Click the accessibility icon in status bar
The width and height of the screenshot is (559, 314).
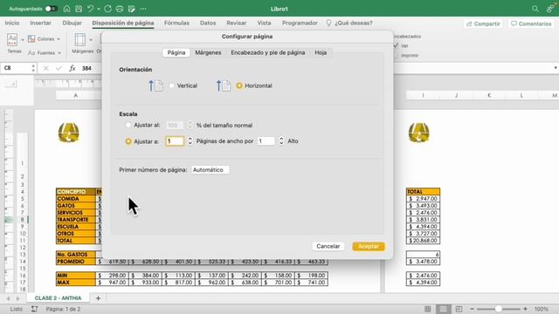(x=34, y=309)
